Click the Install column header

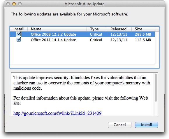pyautogui.click(x=19, y=29)
